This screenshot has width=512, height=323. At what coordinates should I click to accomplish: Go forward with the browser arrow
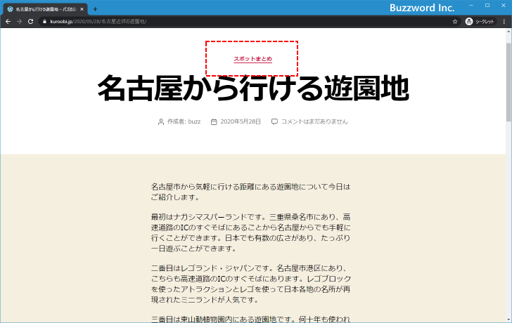(19, 22)
